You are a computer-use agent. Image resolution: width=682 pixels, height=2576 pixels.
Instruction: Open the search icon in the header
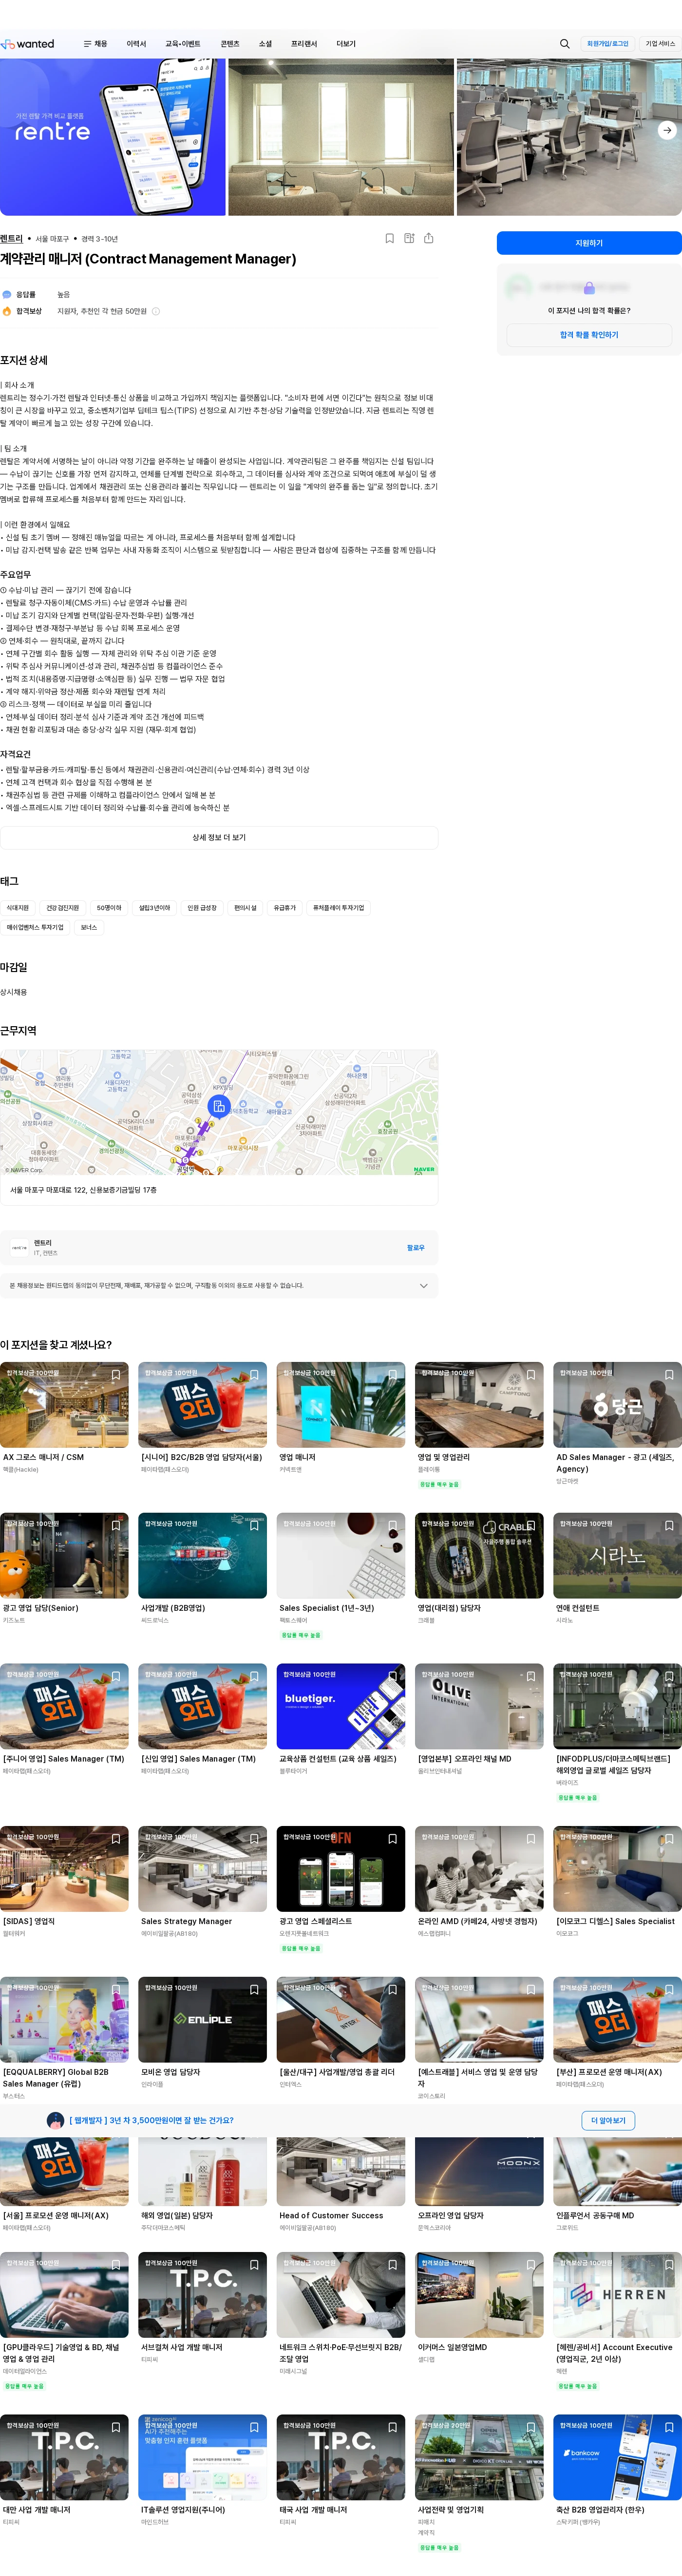[x=564, y=44]
